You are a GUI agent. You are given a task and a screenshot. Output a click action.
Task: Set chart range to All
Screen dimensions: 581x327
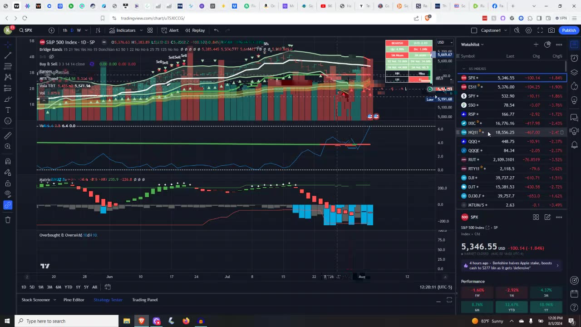tap(94, 287)
